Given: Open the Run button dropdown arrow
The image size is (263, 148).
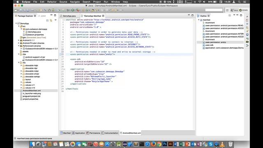Looking at the screenshot, I should [x=75, y=10].
